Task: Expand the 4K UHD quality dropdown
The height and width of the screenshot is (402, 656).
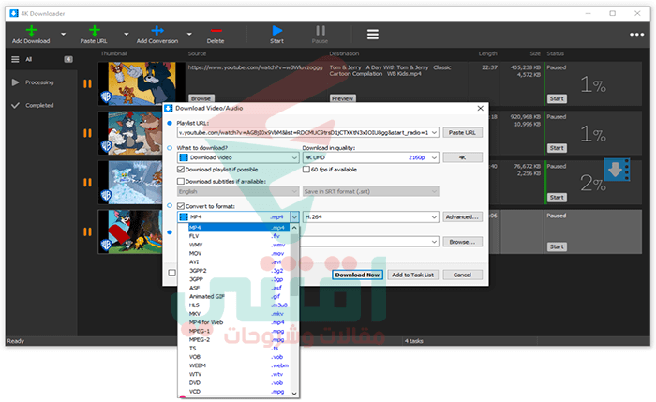Action: tap(434, 157)
